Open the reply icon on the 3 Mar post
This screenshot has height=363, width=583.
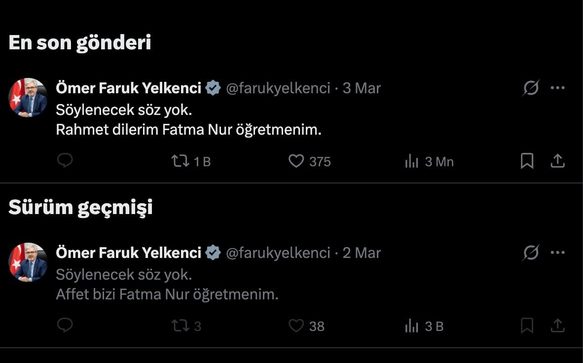pyautogui.click(x=65, y=161)
